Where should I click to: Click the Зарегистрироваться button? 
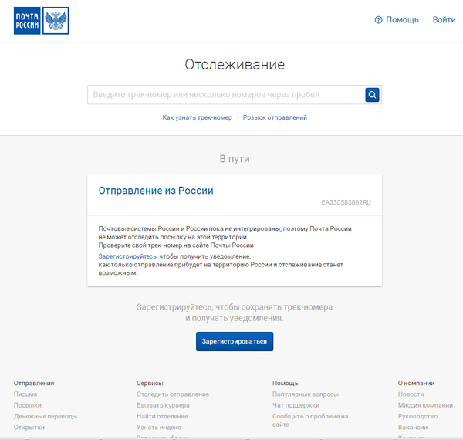pyautogui.click(x=235, y=342)
